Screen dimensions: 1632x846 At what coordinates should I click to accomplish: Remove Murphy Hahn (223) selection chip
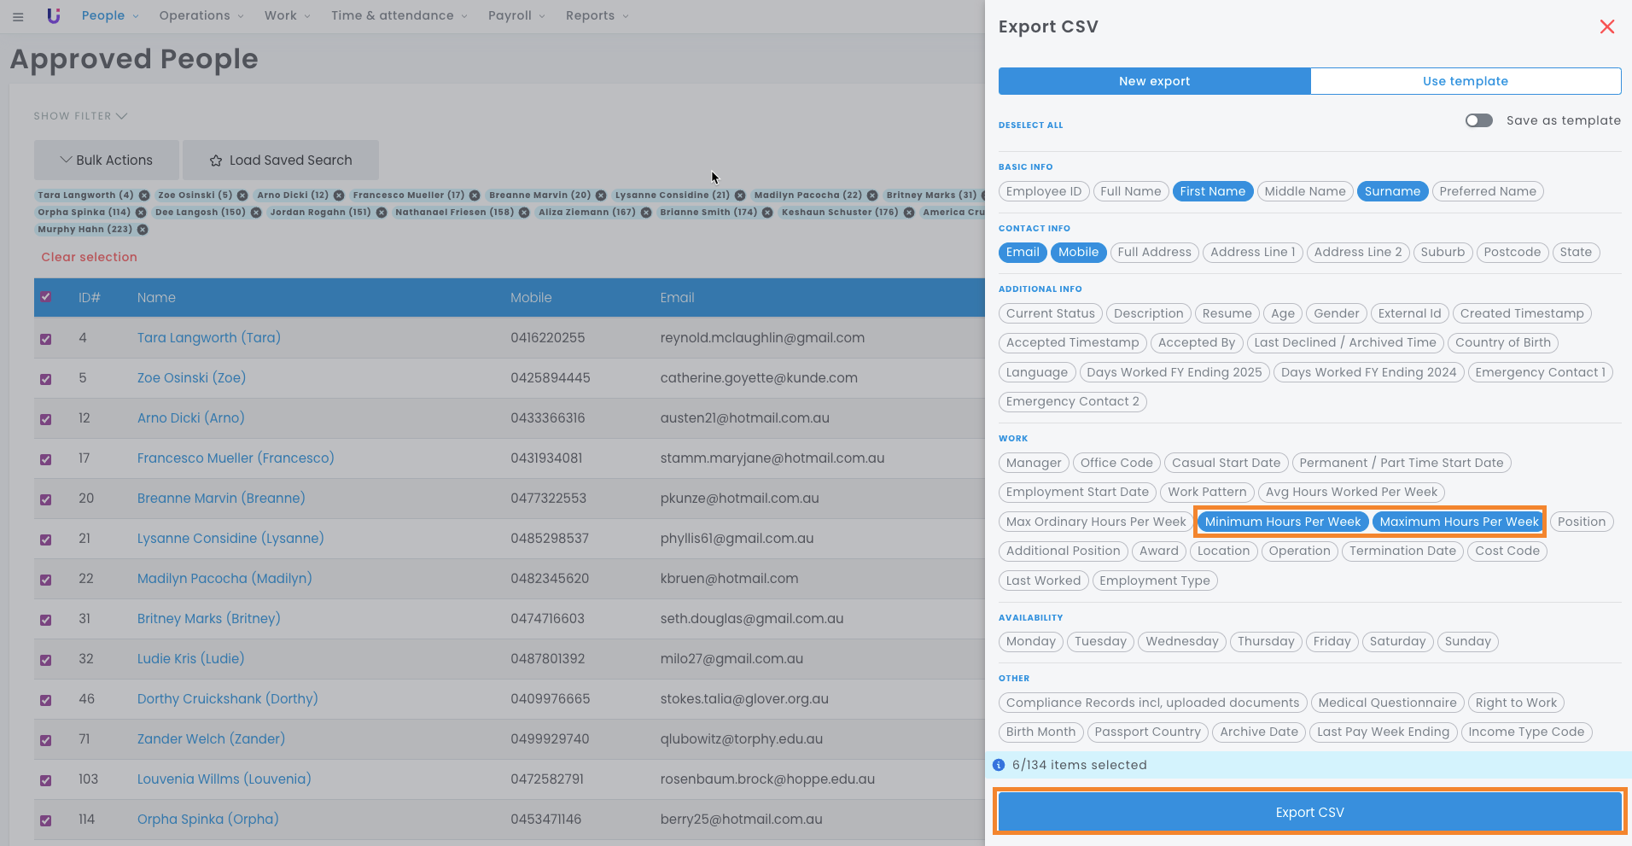point(143,230)
